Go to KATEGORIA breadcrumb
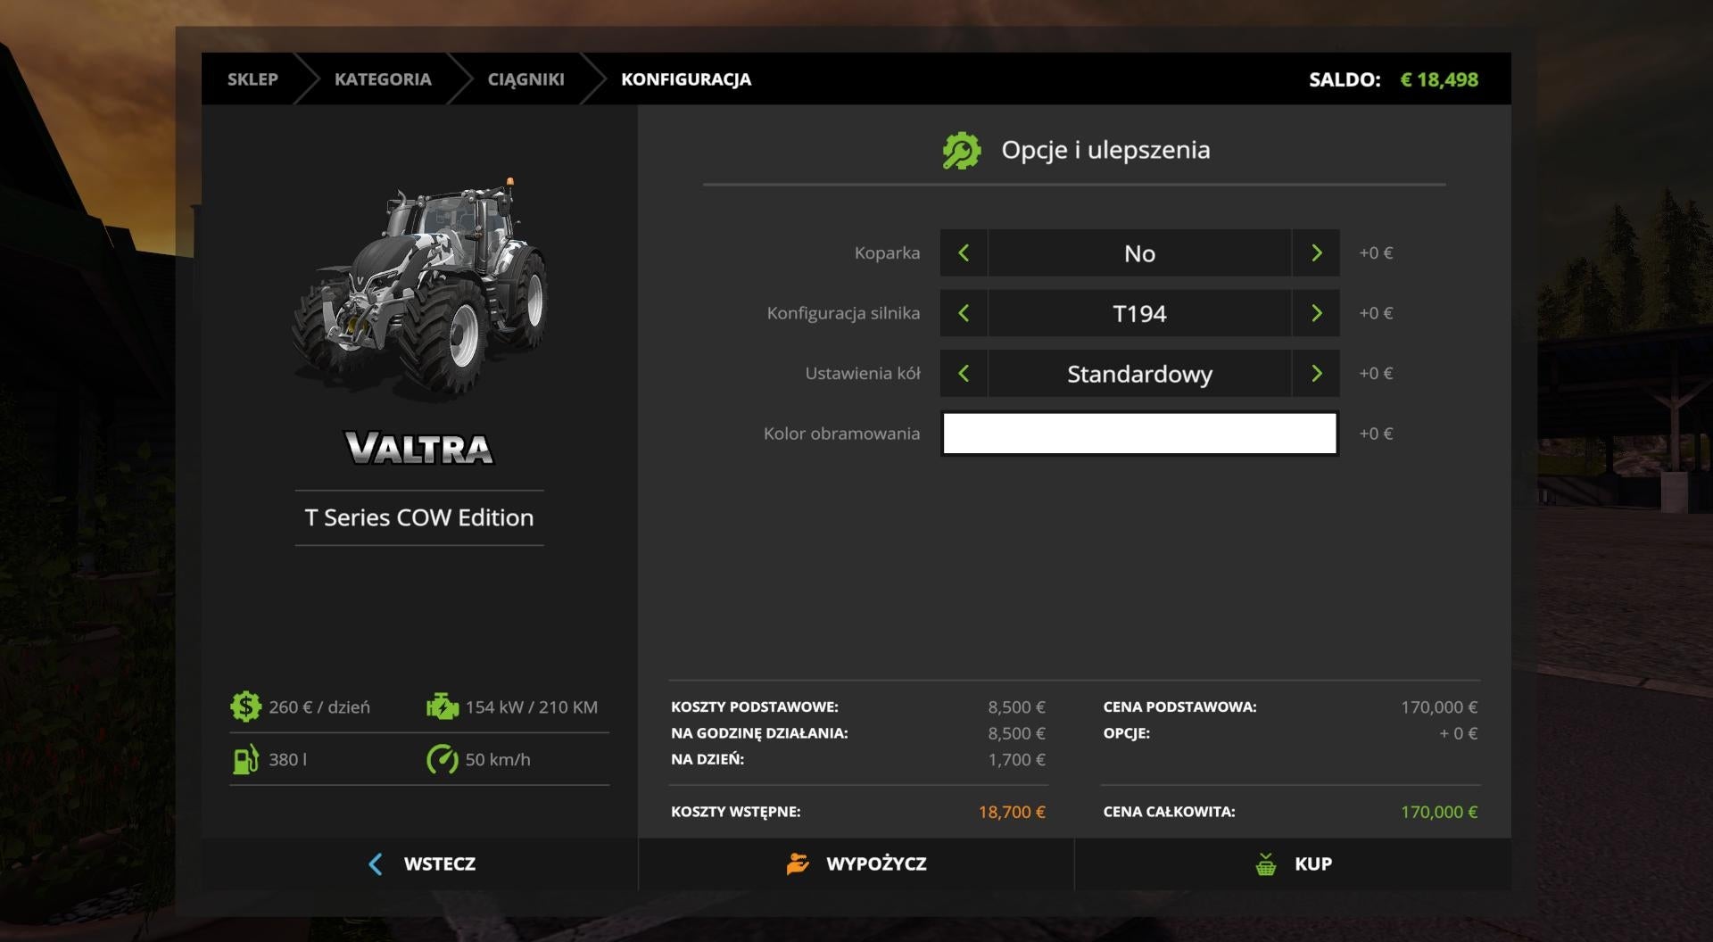This screenshot has height=942, width=1713. coord(383,79)
